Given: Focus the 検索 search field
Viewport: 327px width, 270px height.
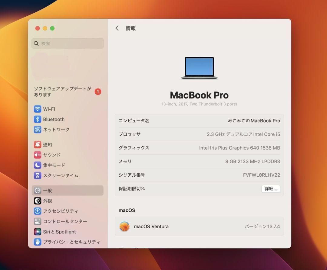Looking at the screenshot, I should (68, 43).
